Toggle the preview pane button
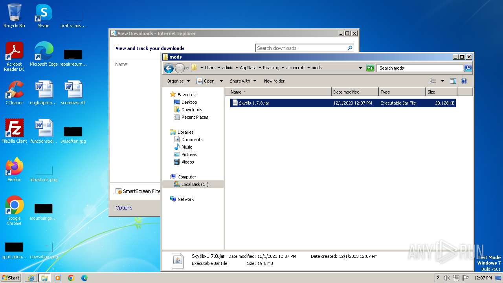 pyautogui.click(x=453, y=81)
